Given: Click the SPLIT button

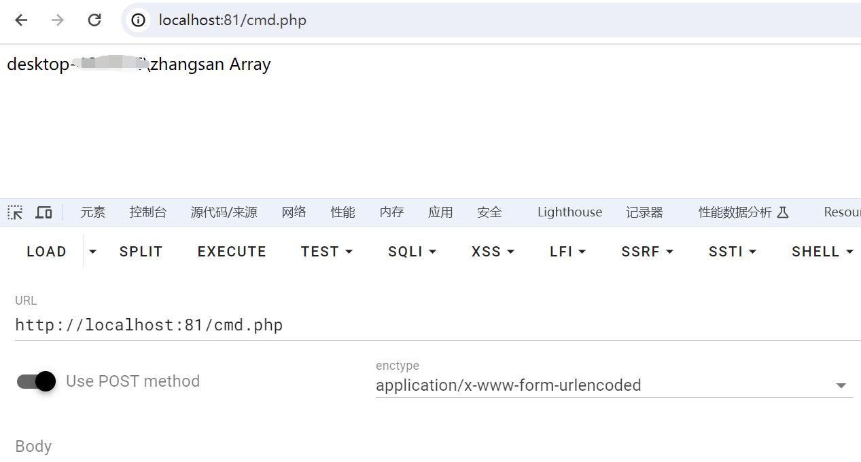Looking at the screenshot, I should pos(141,252).
